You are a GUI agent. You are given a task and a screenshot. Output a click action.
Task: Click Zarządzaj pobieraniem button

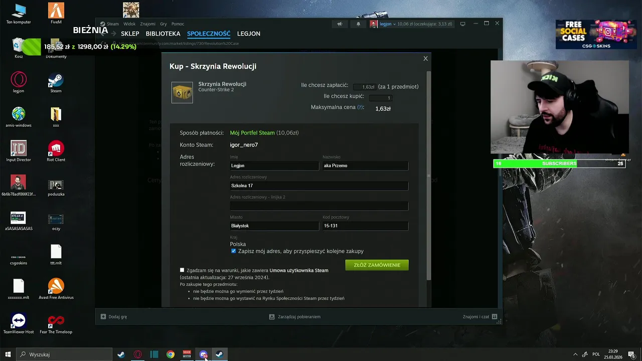click(295, 317)
